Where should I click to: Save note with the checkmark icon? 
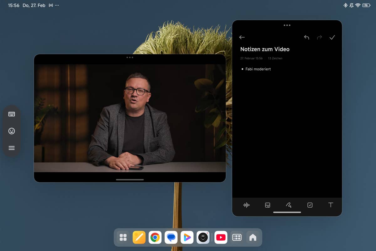point(332,38)
